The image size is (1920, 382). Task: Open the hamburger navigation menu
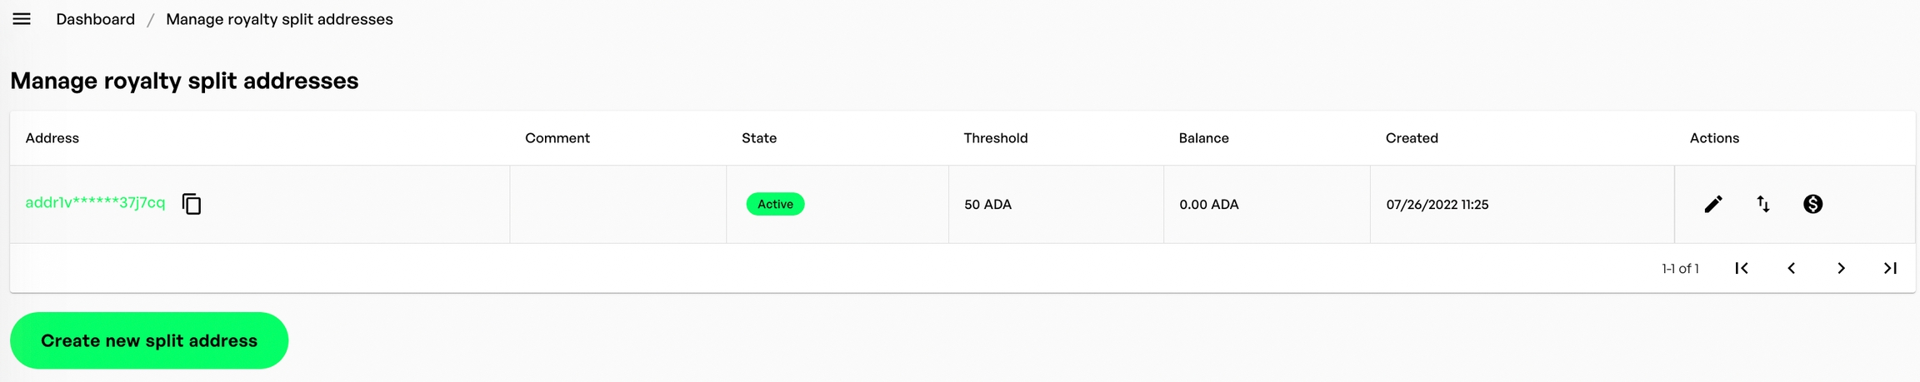(22, 19)
